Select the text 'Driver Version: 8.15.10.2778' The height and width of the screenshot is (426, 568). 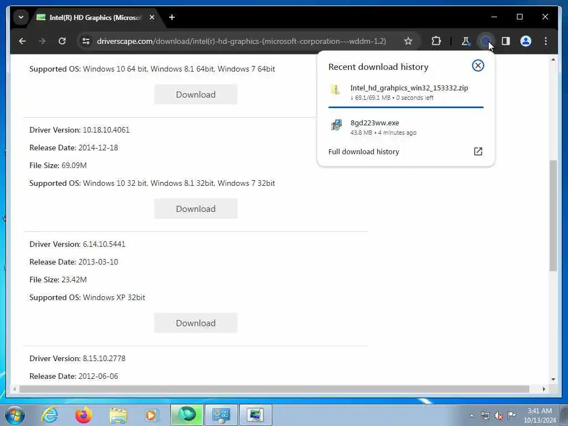point(78,358)
